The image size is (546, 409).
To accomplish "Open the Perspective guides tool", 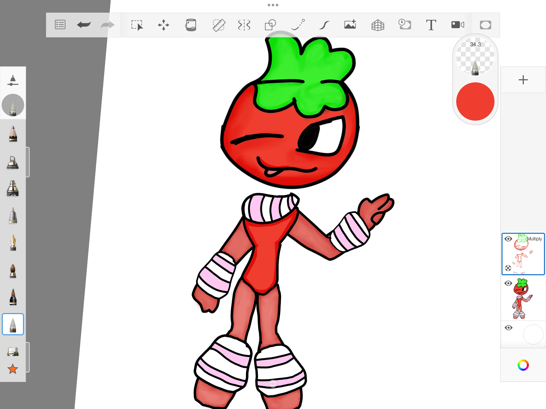I will click(378, 25).
